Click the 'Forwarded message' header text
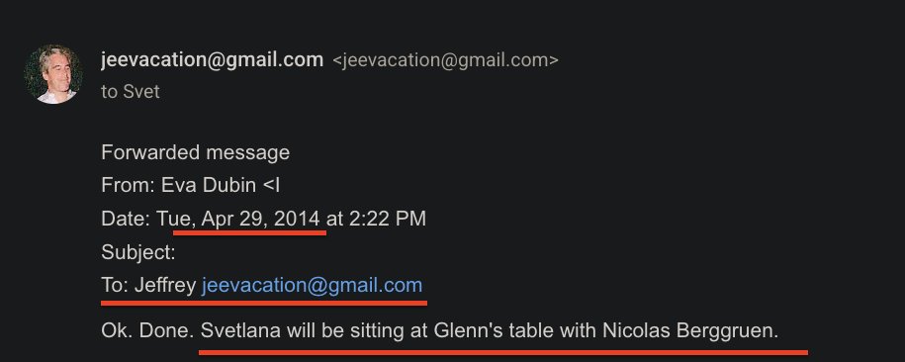Viewport: 905px width, 362px height. point(195,153)
